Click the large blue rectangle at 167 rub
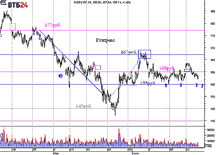216x155 pixels. click(145, 54)
